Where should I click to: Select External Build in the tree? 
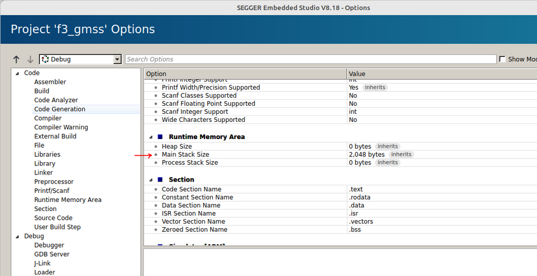pos(55,136)
